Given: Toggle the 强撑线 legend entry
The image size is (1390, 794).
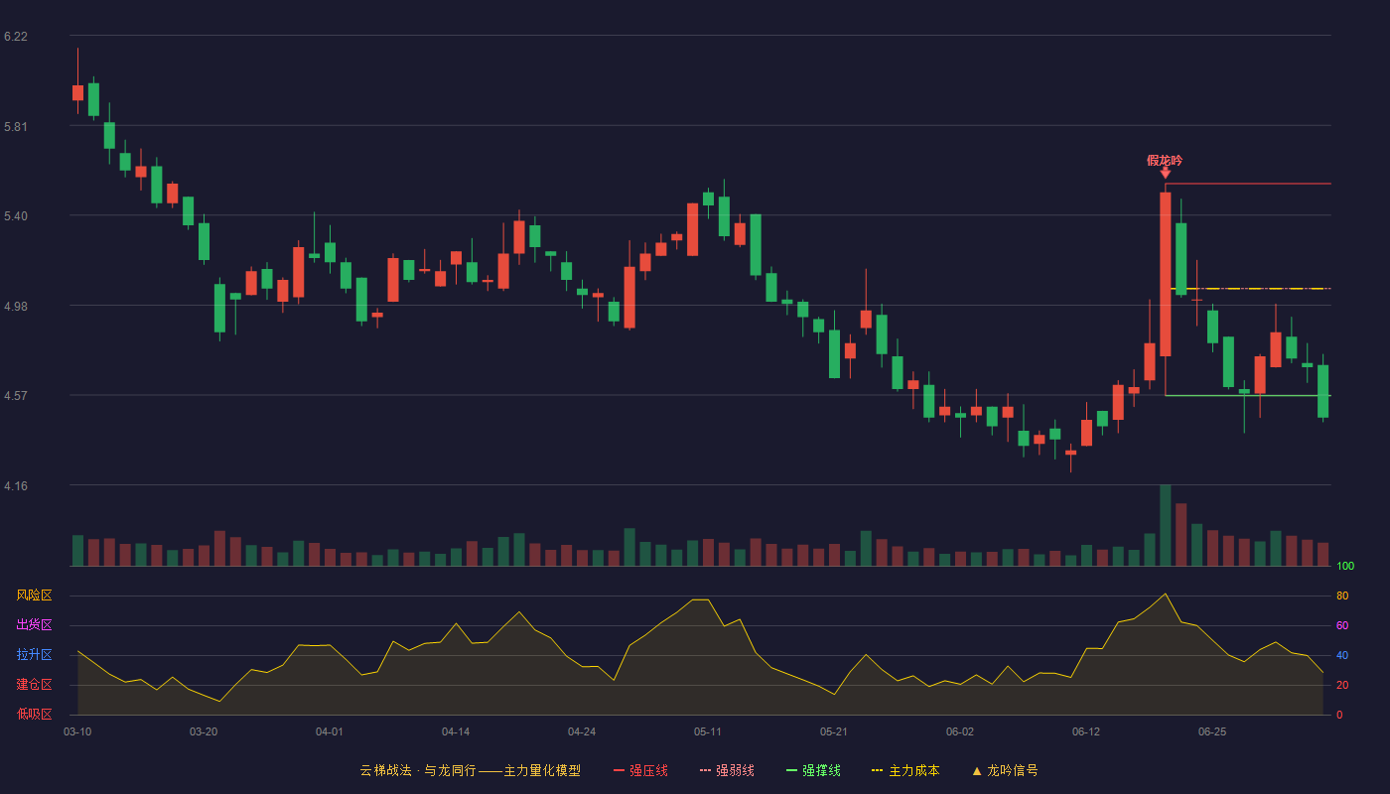Looking at the screenshot, I should (813, 770).
